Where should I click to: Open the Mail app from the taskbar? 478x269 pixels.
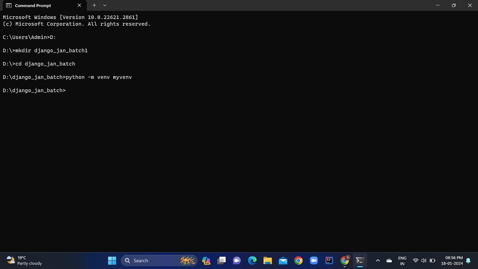click(283, 261)
